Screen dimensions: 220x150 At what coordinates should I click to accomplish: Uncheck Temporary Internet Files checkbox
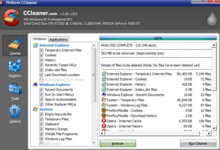point(41,50)
